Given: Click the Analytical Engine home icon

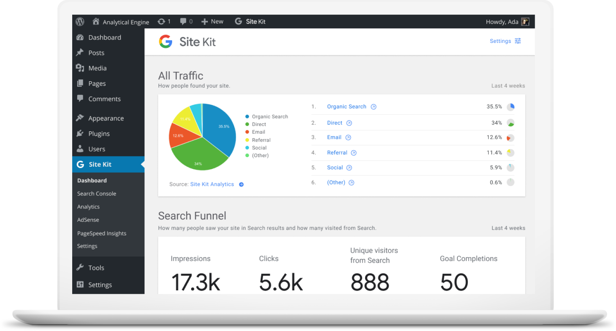Looking at the screenshot, I should [96, 22].
